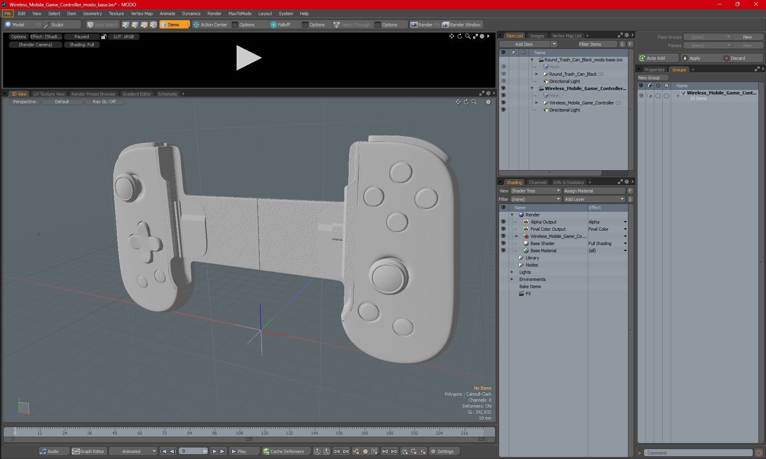Expand the Lights section in Shader Tree
This screenshot has width=766, height=459.
pos(512,272)
